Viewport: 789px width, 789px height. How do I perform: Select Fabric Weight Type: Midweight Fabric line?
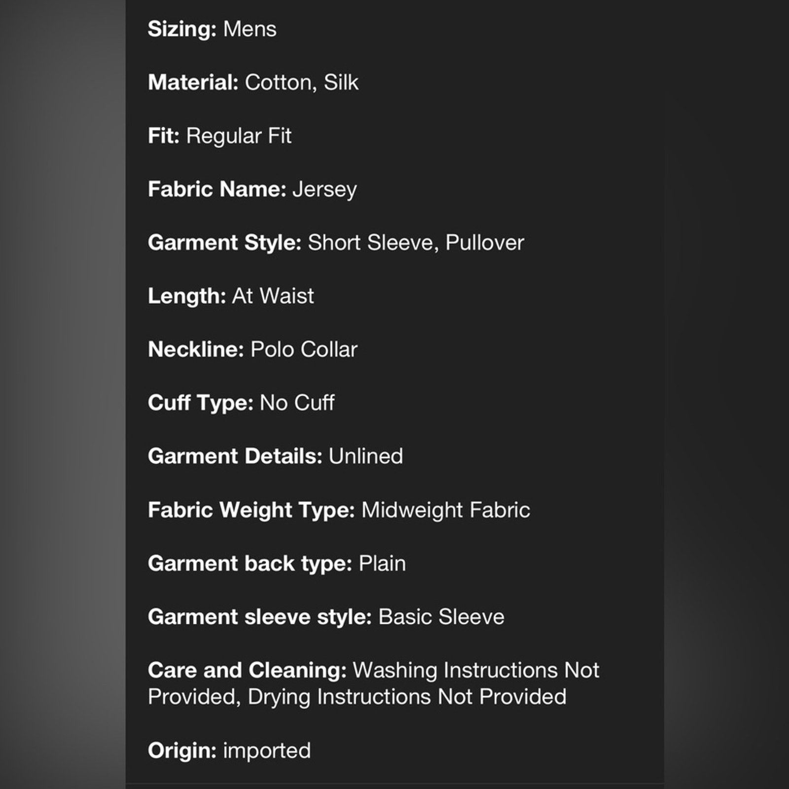point(339,510)
